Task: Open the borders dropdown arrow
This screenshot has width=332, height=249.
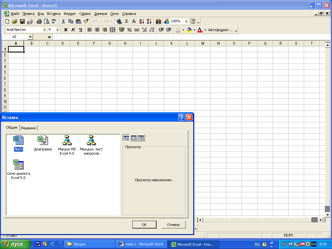Action: (x=183, y=30)
